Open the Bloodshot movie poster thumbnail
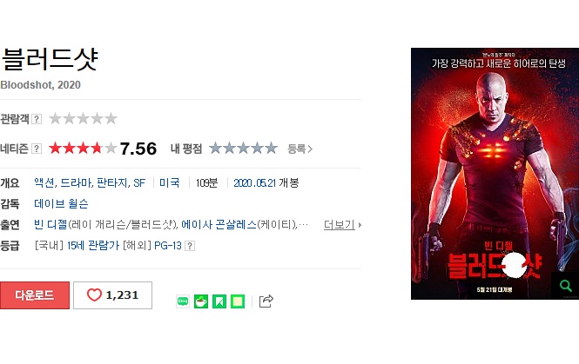579x364 pixels. 495,174
